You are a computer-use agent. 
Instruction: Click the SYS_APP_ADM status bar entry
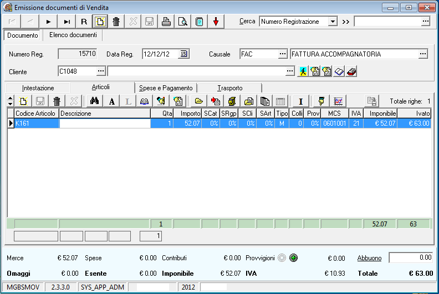103,287
